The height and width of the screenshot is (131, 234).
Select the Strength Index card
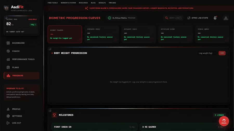click(102, 34)
